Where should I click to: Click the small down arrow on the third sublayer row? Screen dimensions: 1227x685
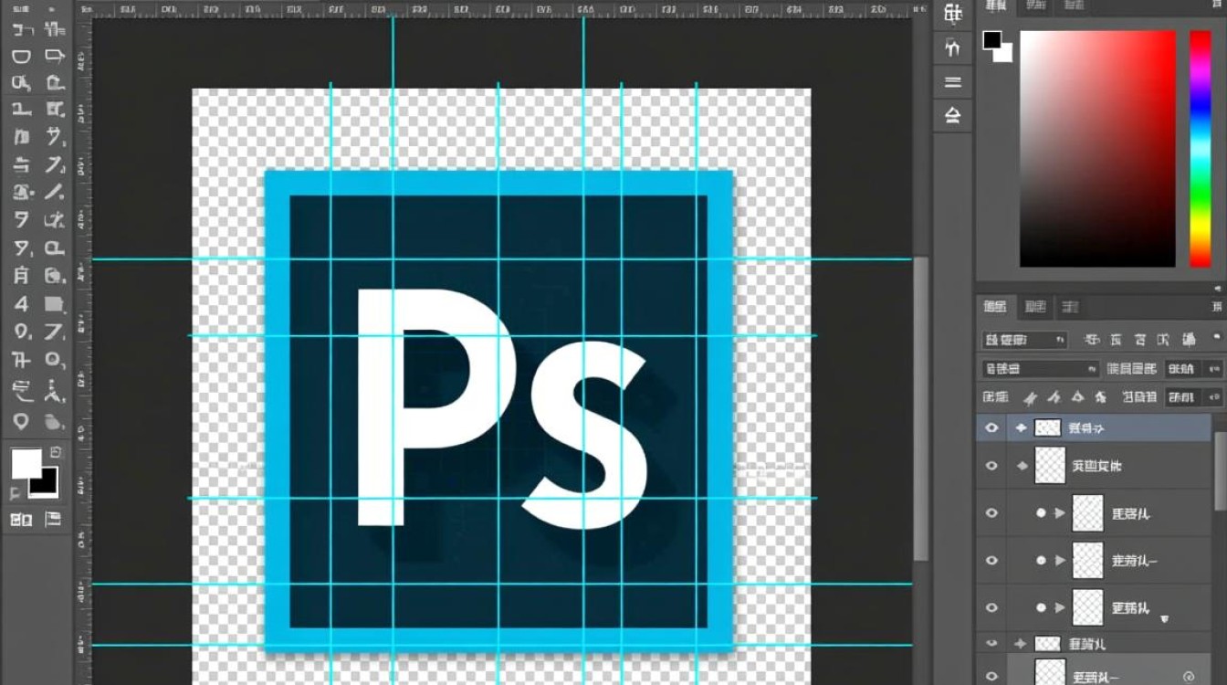[x=1164, y=618]
